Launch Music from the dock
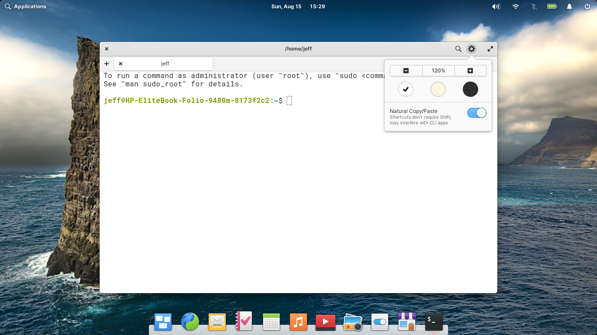597x335 pixels. point(298,322)
